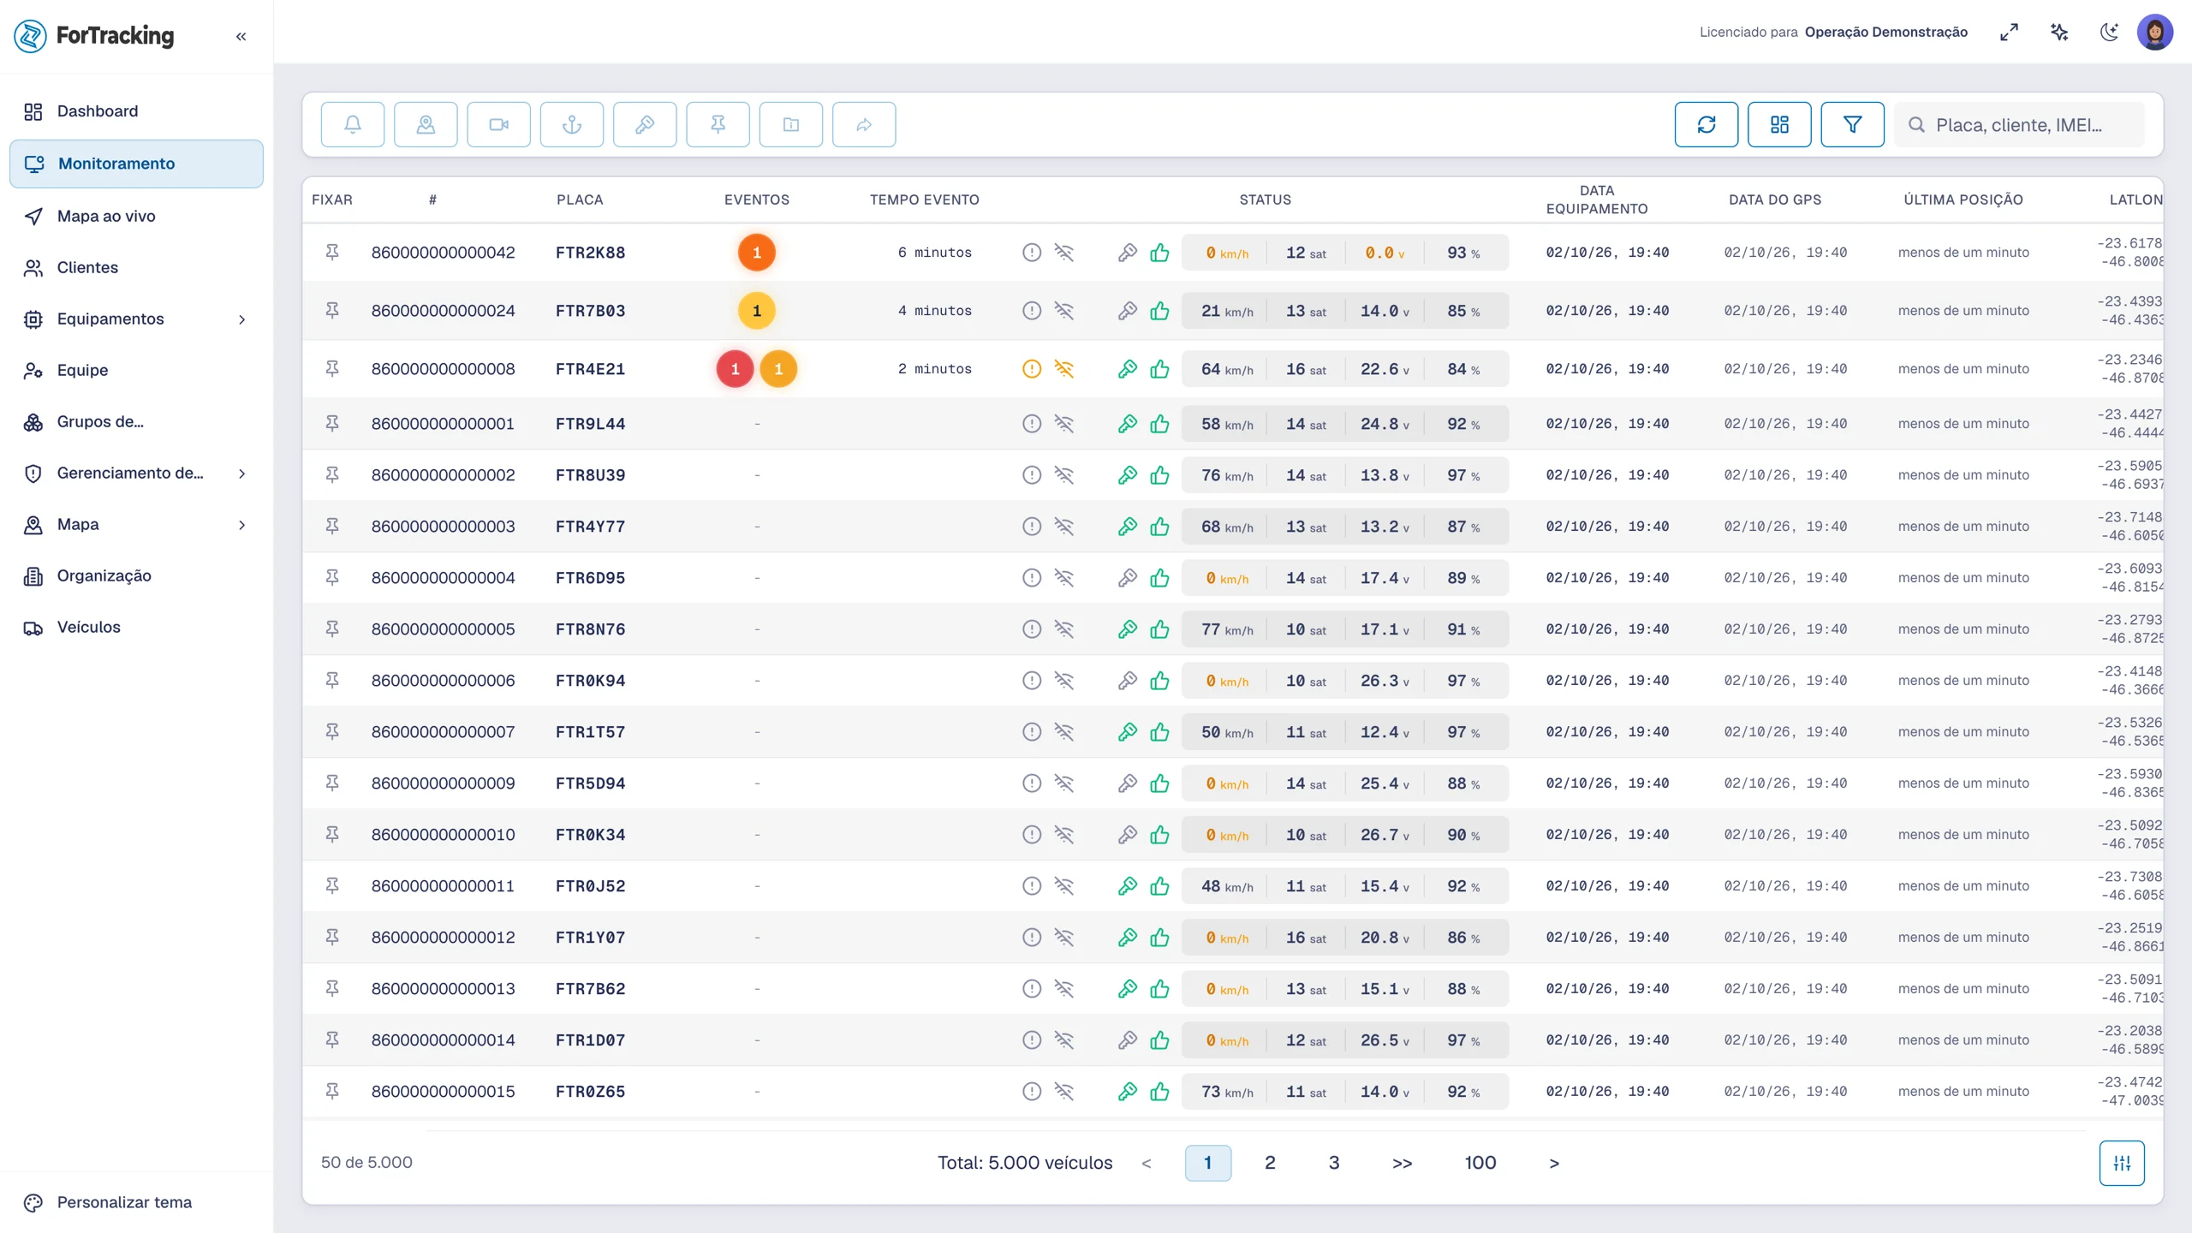Pin the FTR0Z65 vehicle row

pos(332,1092)
